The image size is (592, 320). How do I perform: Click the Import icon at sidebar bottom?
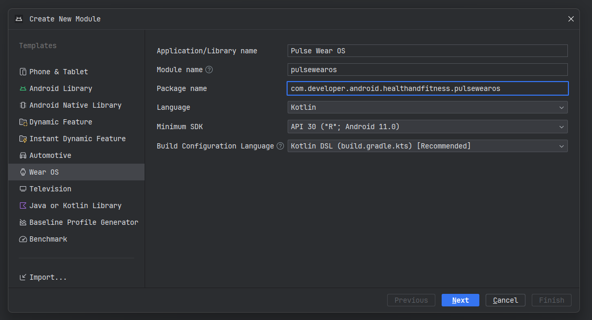pos(21,277)
